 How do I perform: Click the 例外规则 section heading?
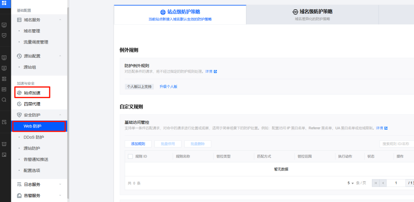(x=129, y=50)
